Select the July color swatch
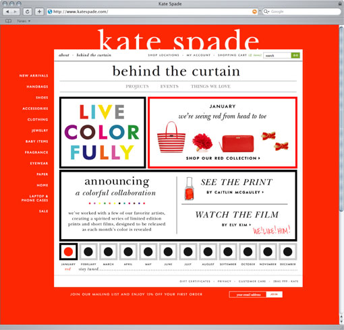 [188, 252]
